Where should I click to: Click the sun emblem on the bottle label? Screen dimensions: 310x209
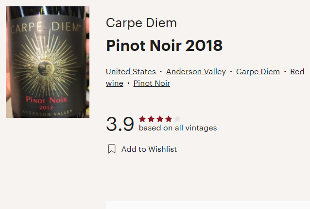(46, 68)
